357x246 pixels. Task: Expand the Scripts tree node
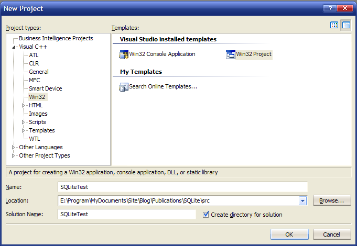pyautogui.click(x=23, y=122)
